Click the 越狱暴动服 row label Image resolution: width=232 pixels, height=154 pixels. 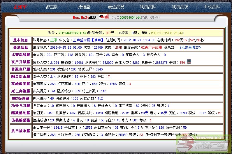click(21, 113)
